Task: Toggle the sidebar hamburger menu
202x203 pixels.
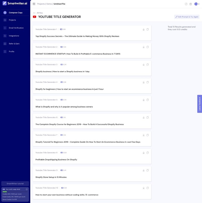Action: 34,4
